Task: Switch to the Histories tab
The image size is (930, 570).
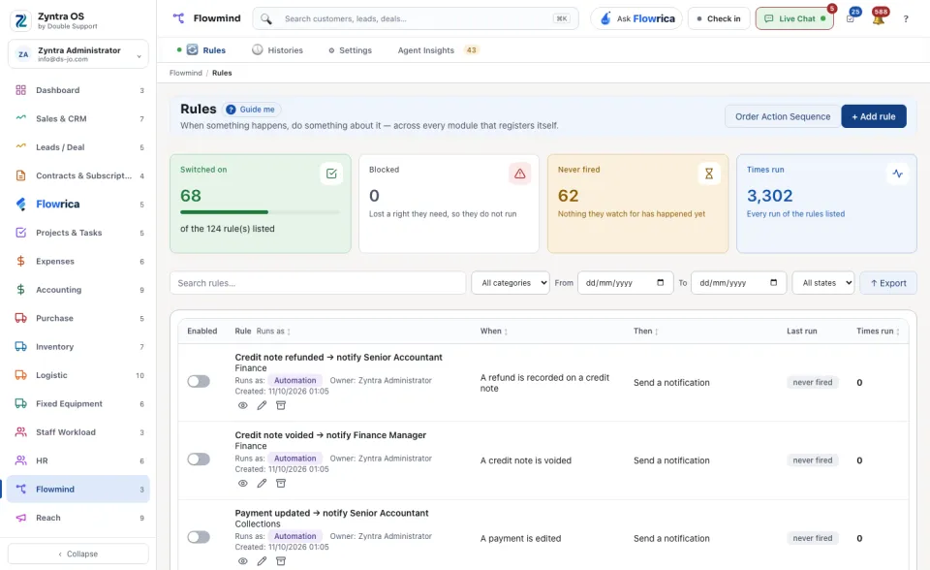Action: click(x=278, y=50)
